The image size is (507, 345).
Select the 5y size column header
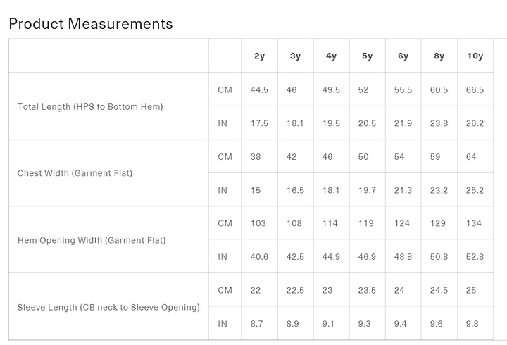click(x=367, y=56)
